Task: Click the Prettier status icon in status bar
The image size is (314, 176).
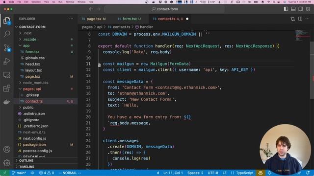Action: pyautogui.click(x=269, y=173)
